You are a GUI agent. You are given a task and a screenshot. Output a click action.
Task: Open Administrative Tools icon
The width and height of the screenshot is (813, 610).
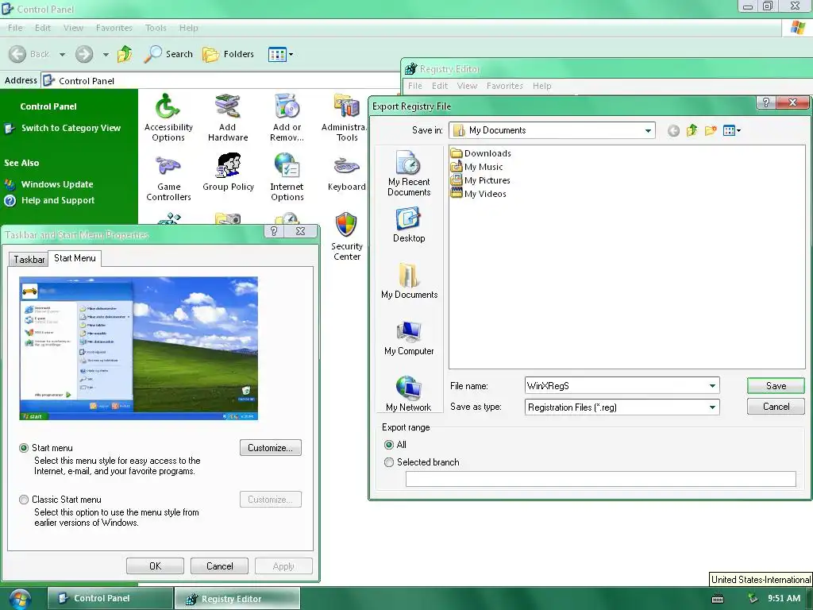(345, 118)
